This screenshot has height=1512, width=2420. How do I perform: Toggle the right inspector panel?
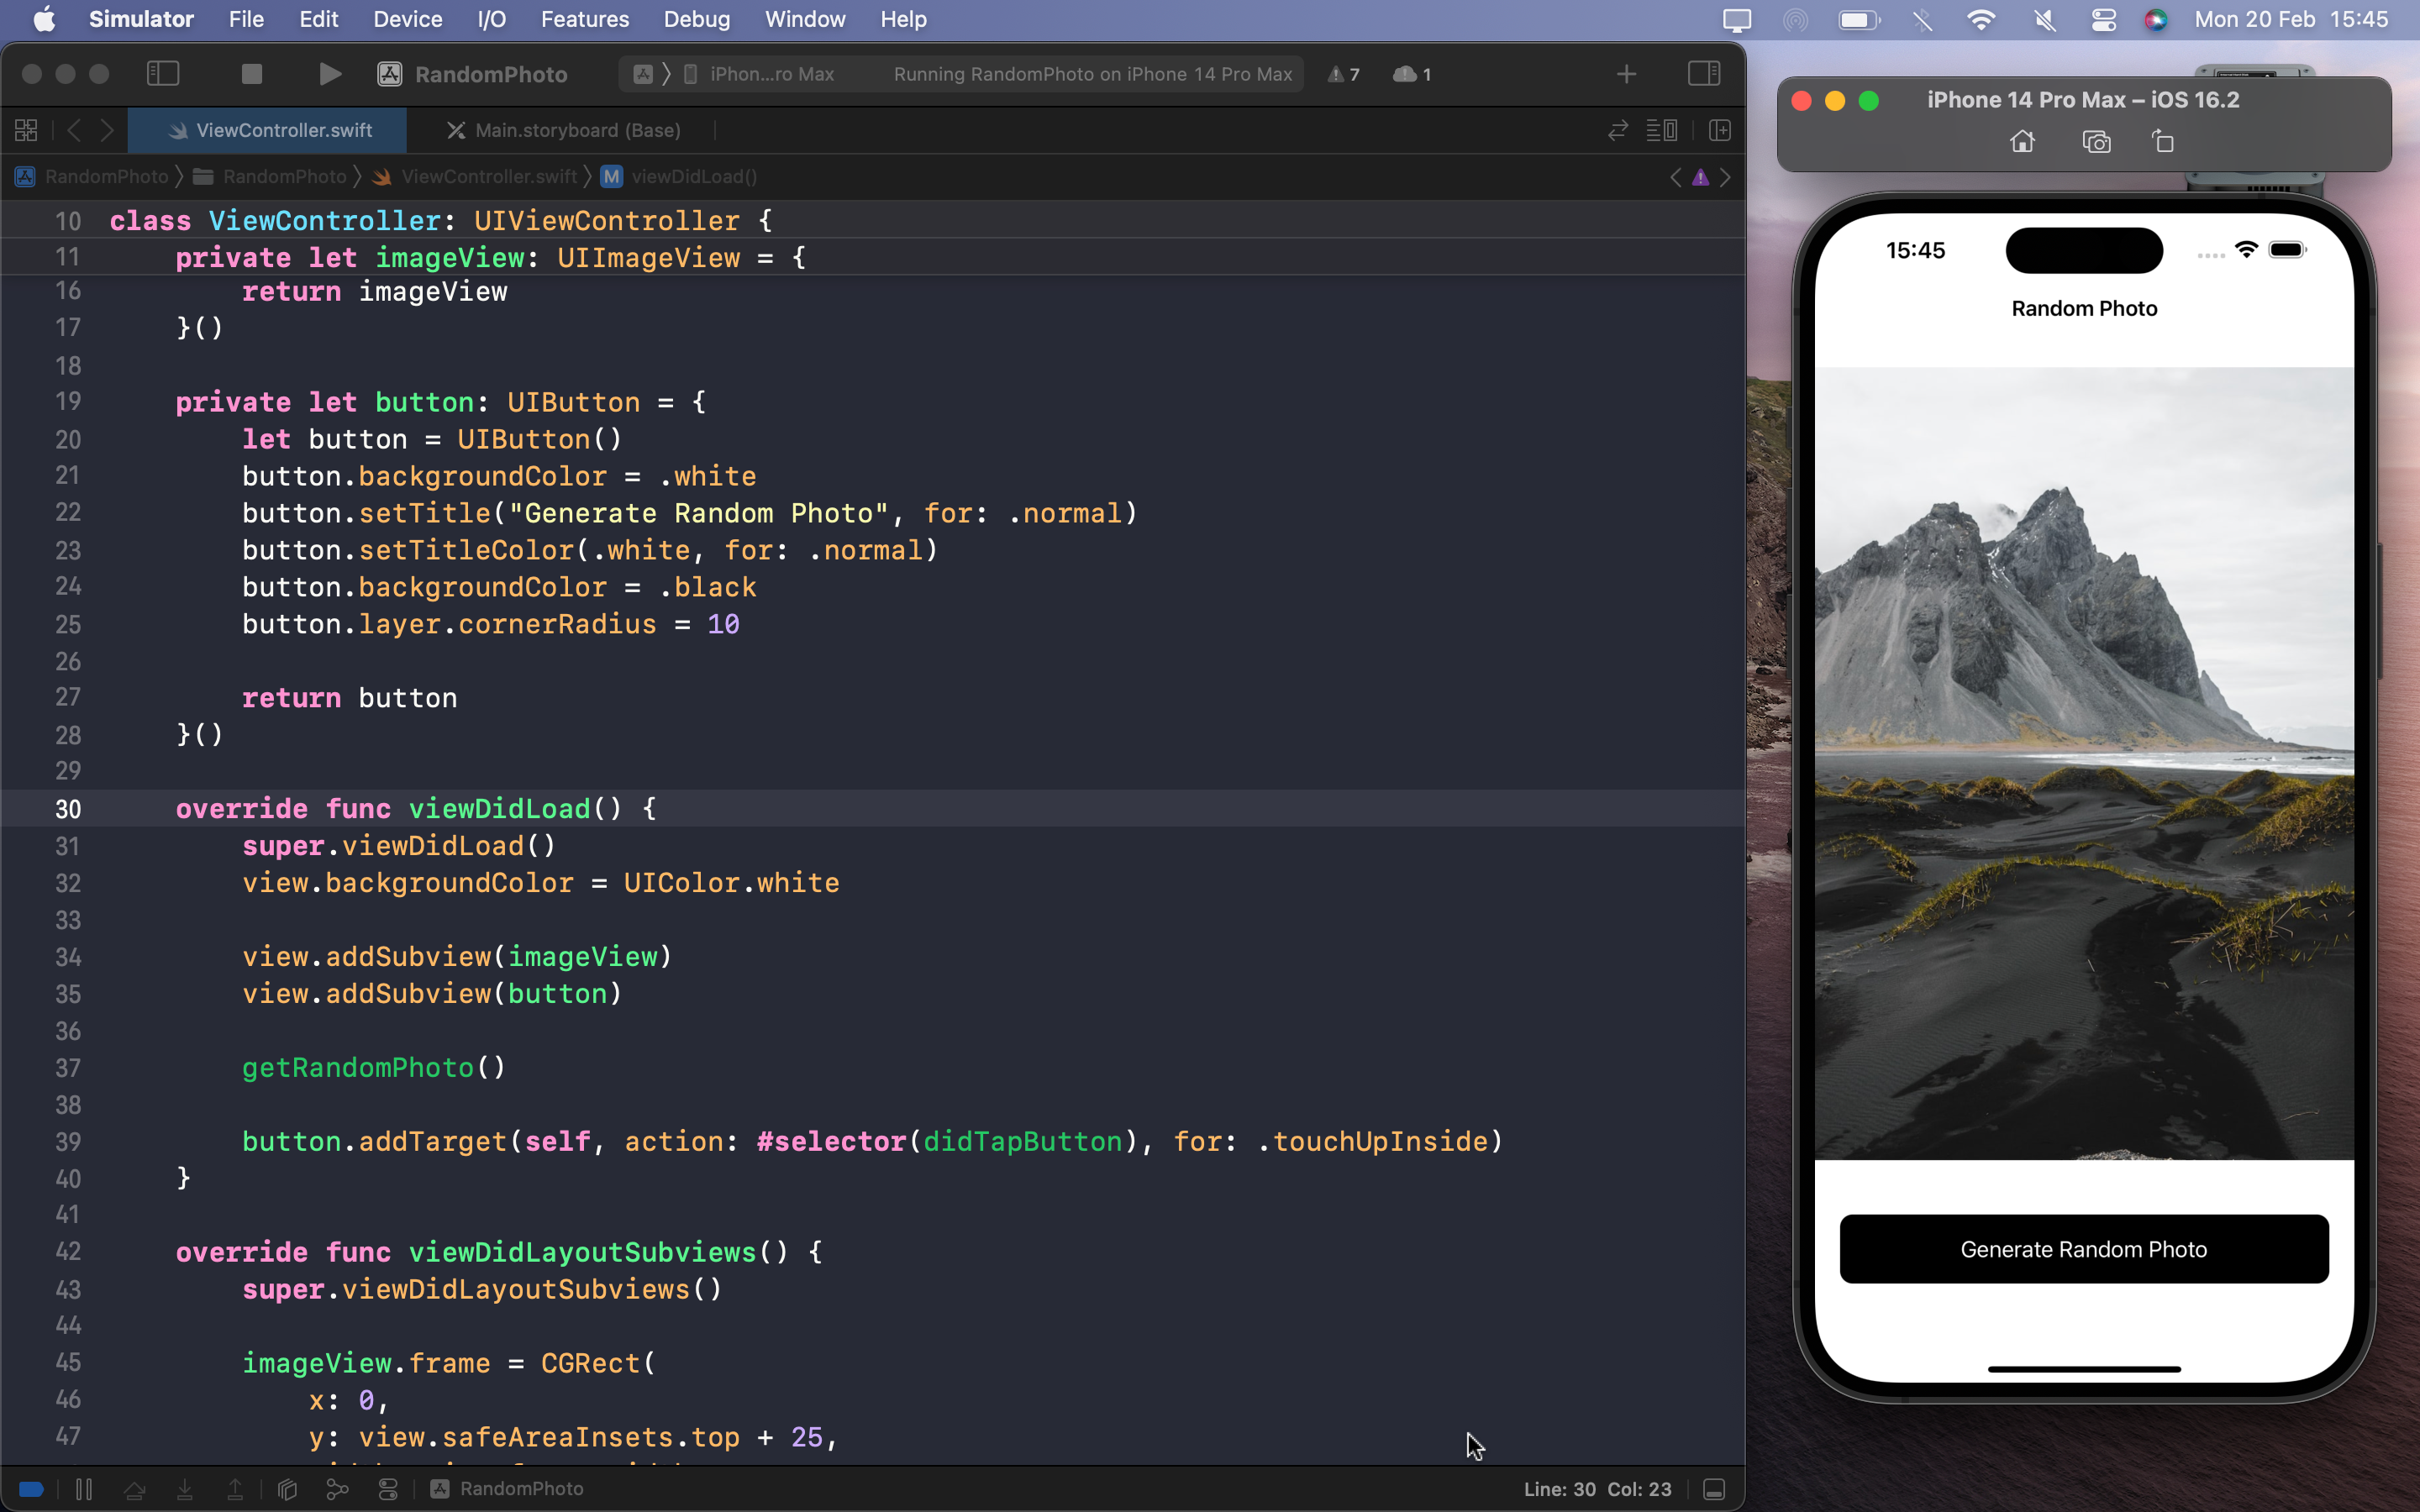pyautogui.click(x=1704, y=74)
